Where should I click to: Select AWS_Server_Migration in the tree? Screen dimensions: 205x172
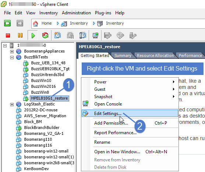pyautogui.click(x=45, y=116)
